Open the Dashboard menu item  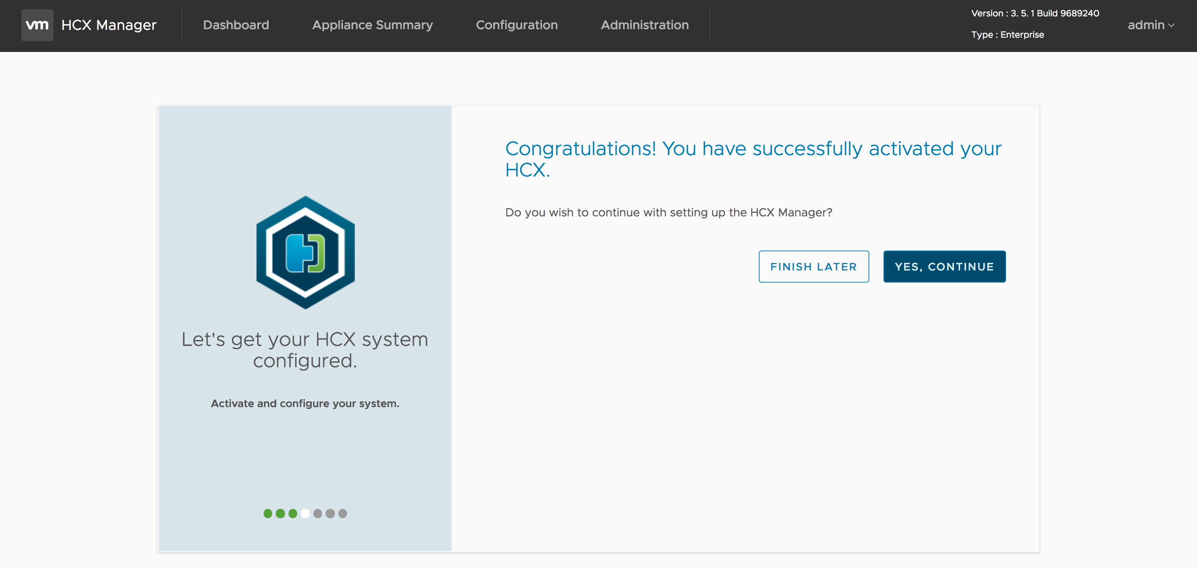(x=235, y=25)
